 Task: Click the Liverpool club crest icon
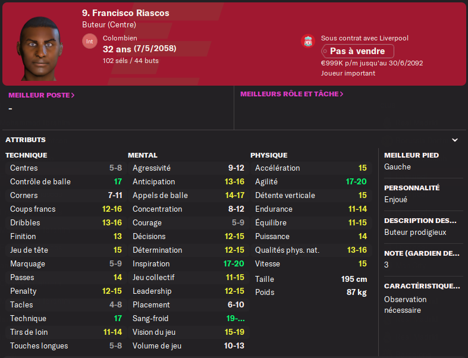click(307, 41)
